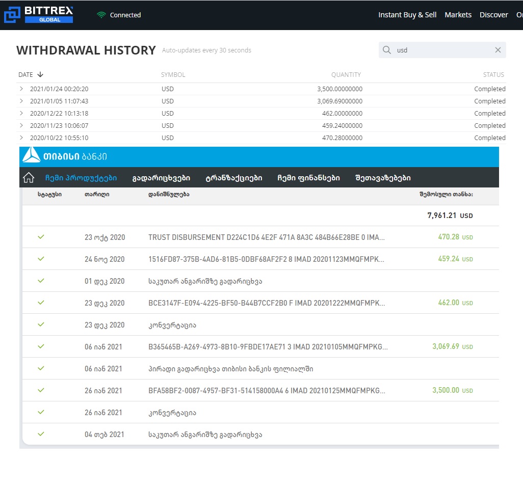
Task: Expand the 2020/12/22 10:13:18 withdrawal row
Action: (21, 113)
